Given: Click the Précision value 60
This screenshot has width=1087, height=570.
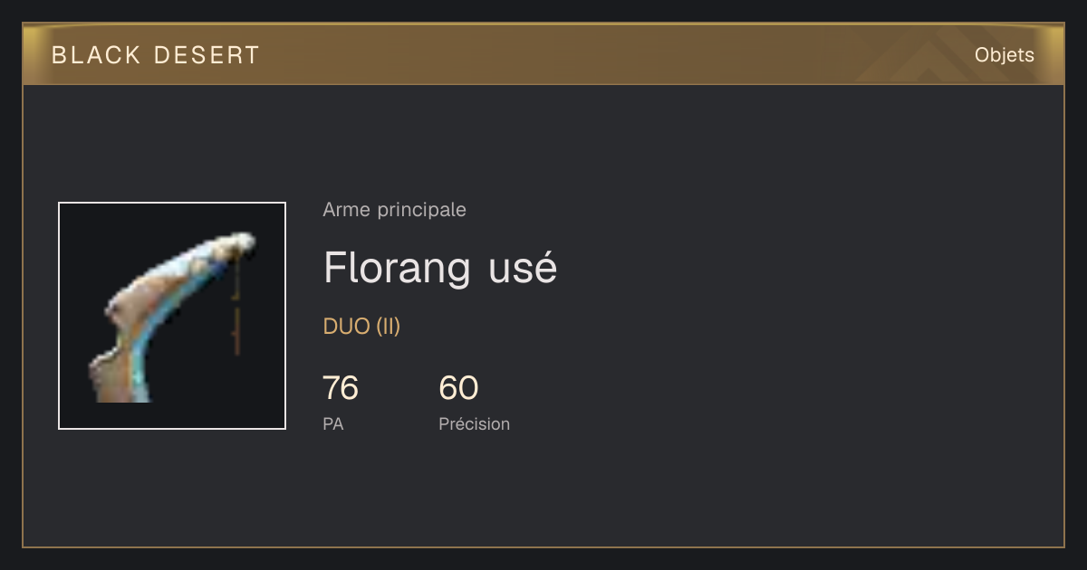Looking at the screenshot, I should point(458,388).
